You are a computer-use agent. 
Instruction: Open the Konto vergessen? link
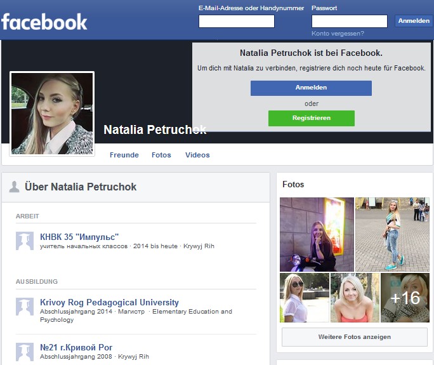(338, 34)
